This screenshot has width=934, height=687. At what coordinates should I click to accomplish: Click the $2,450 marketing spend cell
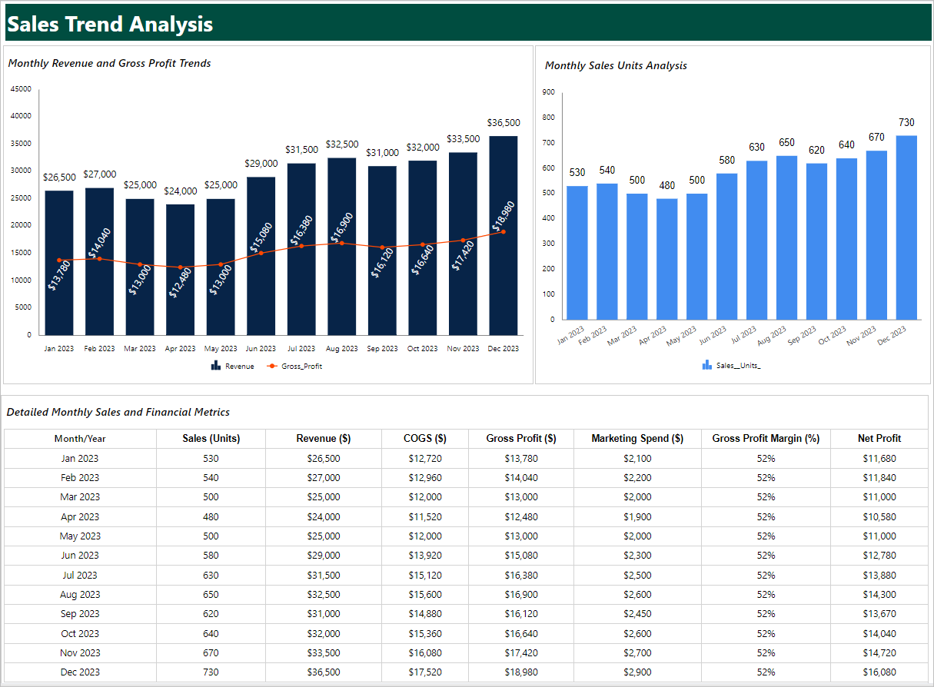coord(637,614)
